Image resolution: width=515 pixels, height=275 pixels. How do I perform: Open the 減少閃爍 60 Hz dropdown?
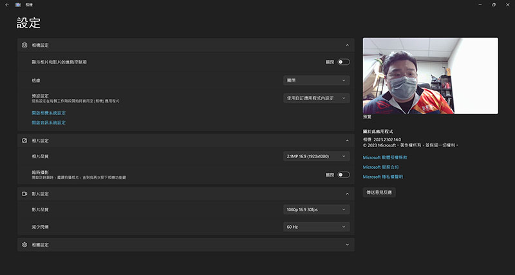(316, 227)
